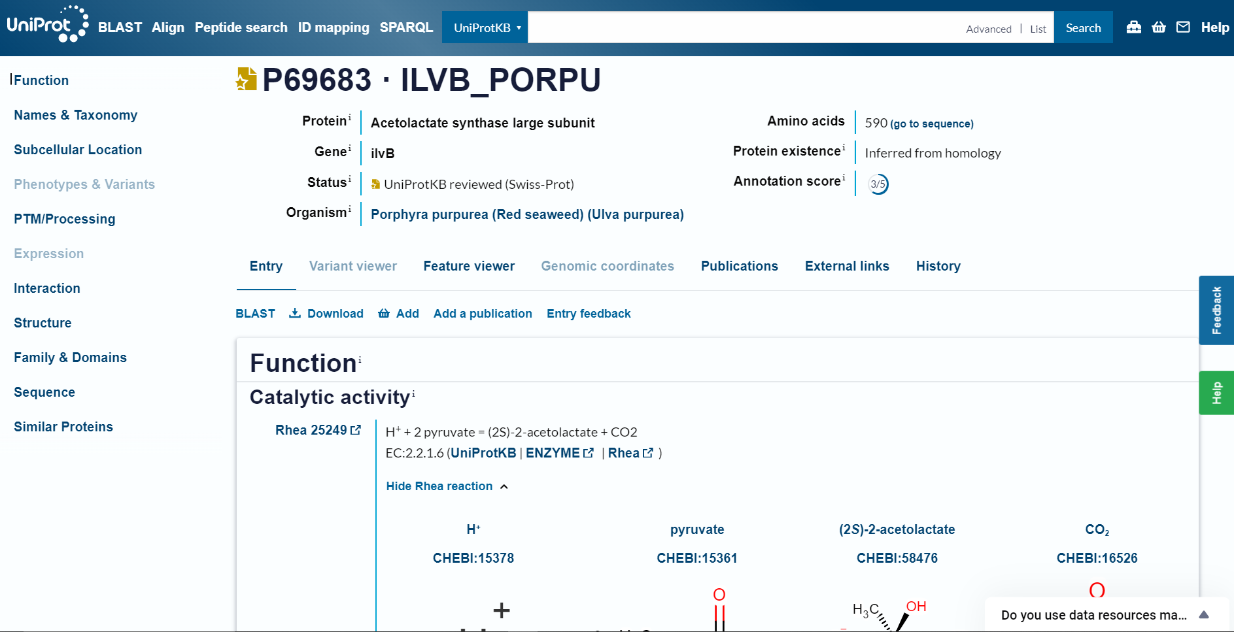Open the CHEBI:16526 CO2 link

tap(1097, 558)
